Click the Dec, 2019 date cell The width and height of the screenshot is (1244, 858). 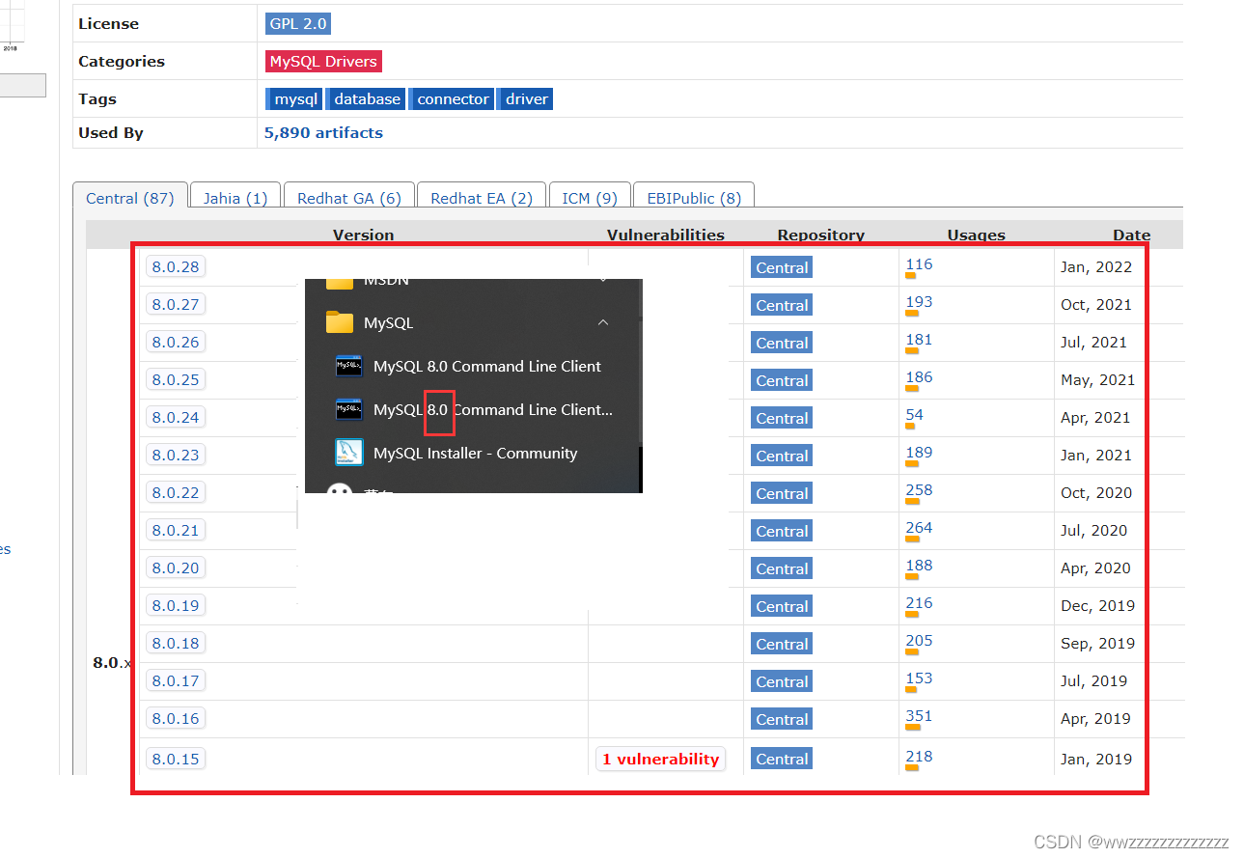[1097, 607]
